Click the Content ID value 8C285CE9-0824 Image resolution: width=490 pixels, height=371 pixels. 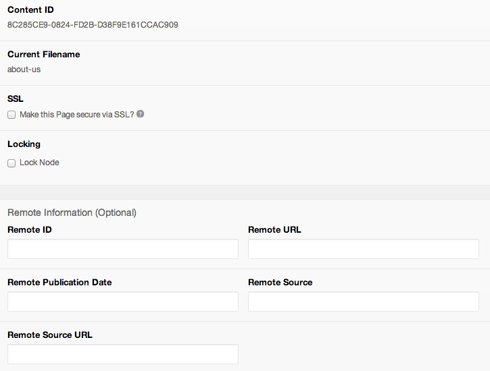(x=93, y=25)
